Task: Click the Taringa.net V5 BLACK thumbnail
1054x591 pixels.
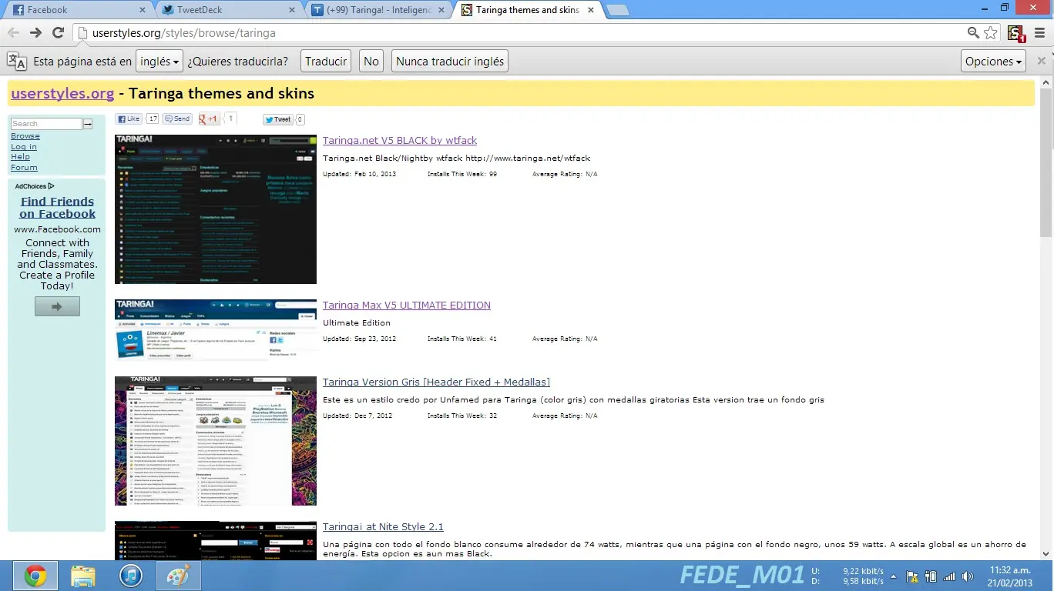Action: click(216, 209)
